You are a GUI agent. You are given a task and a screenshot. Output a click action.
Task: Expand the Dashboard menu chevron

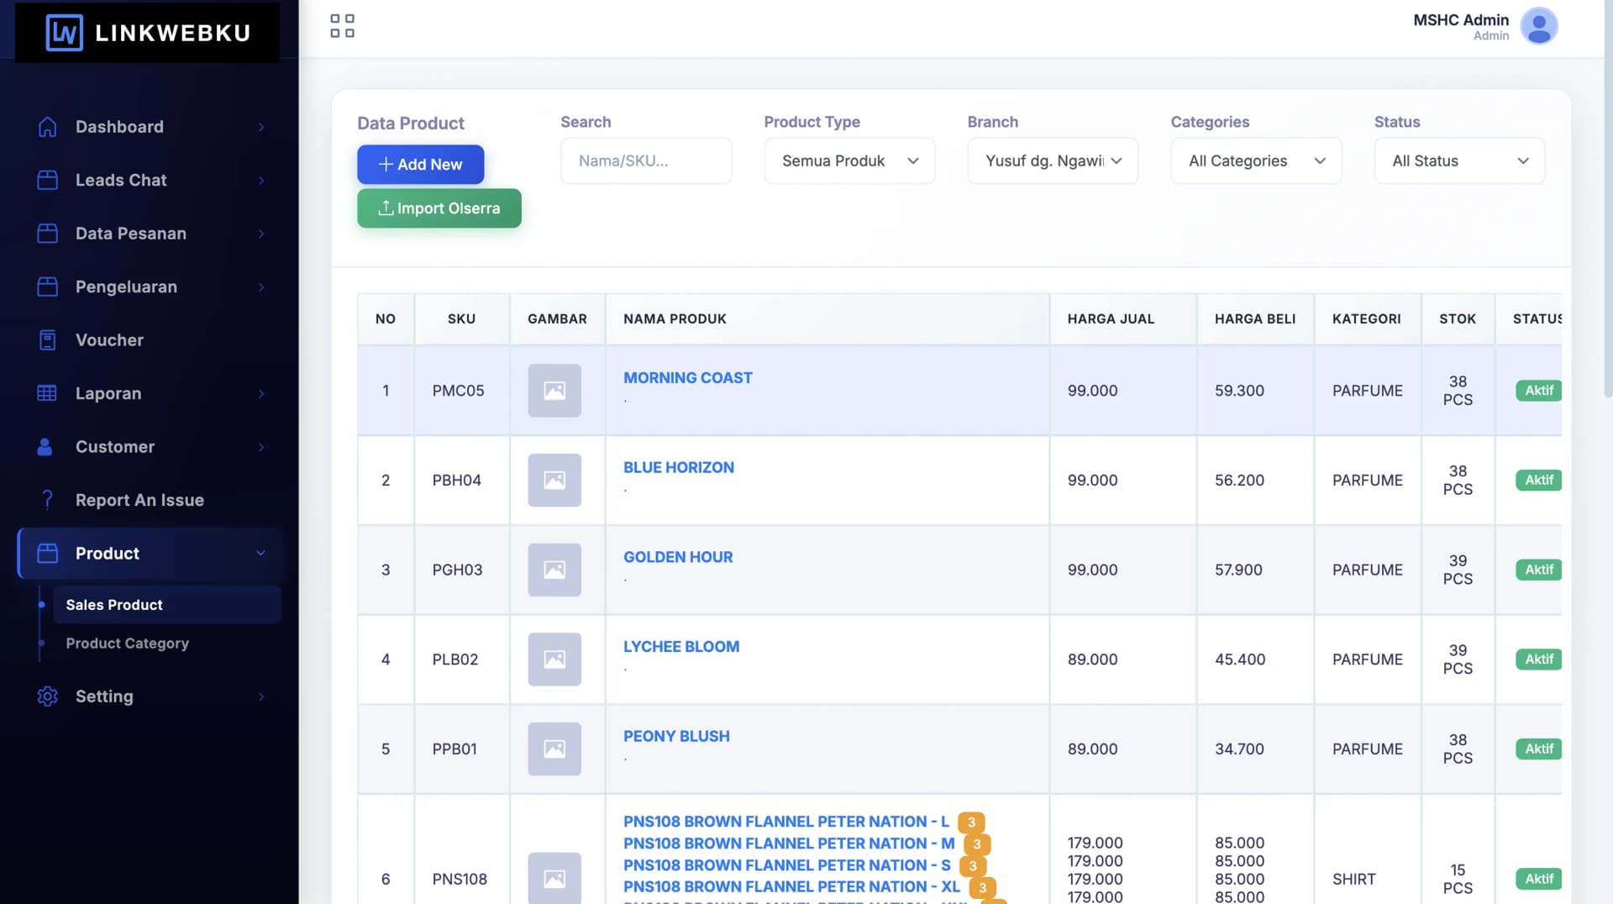coord(261,127)
